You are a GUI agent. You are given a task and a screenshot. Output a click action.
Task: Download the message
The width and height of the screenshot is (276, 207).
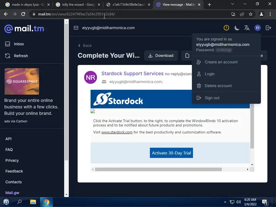coord(161,56)
